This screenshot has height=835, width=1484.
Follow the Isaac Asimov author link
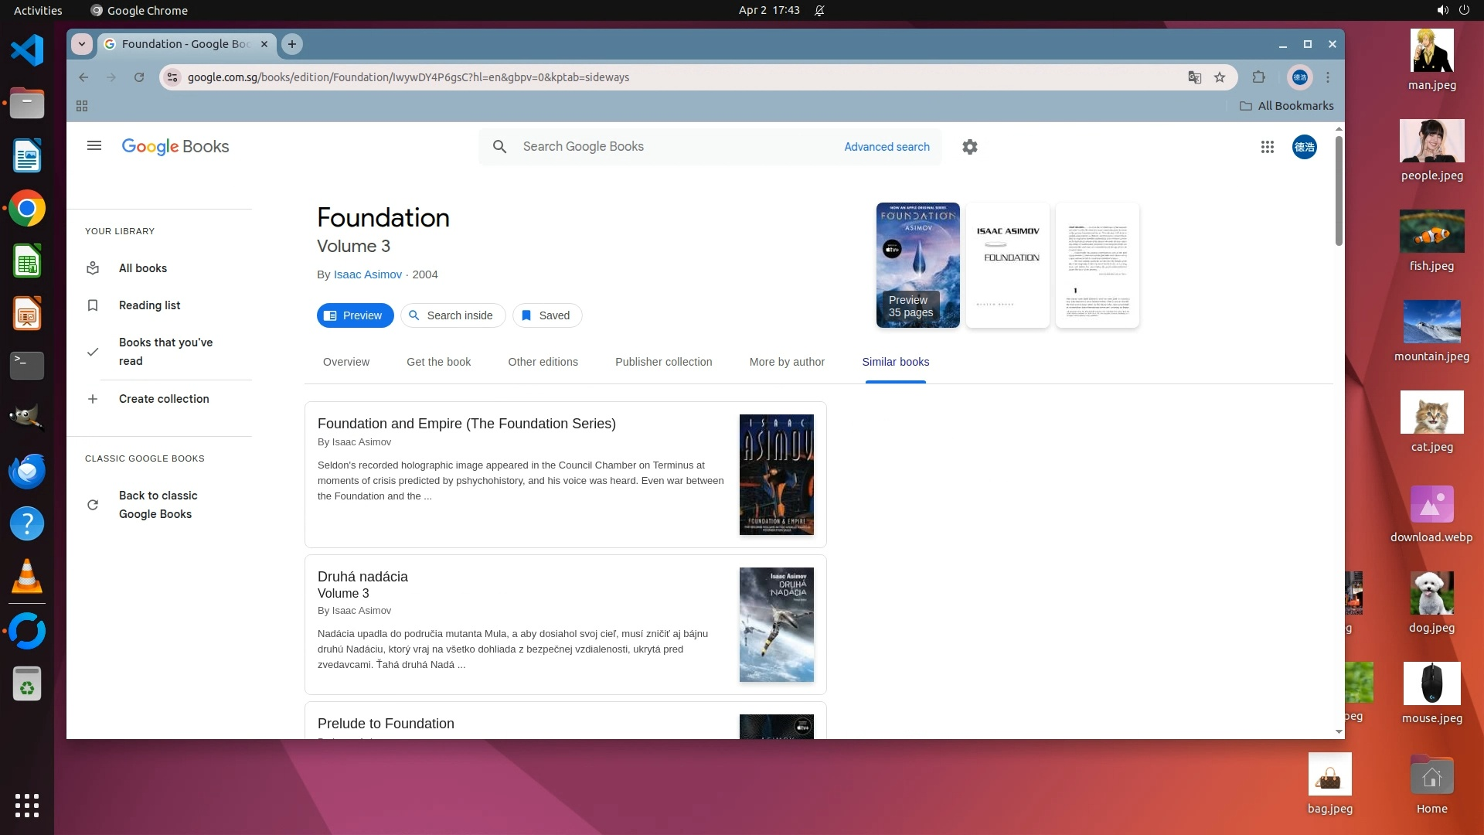pos(367,274)
